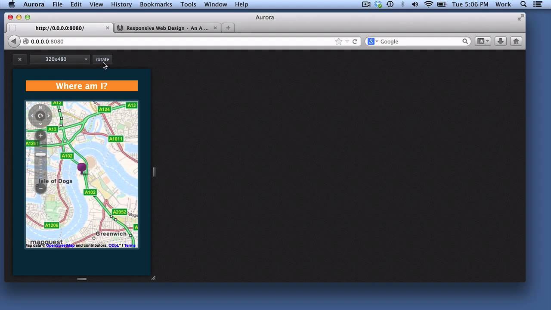Open the 320x480 viewport size dropdown

59,59
